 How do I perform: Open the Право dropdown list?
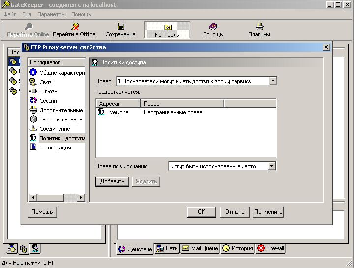273,81
